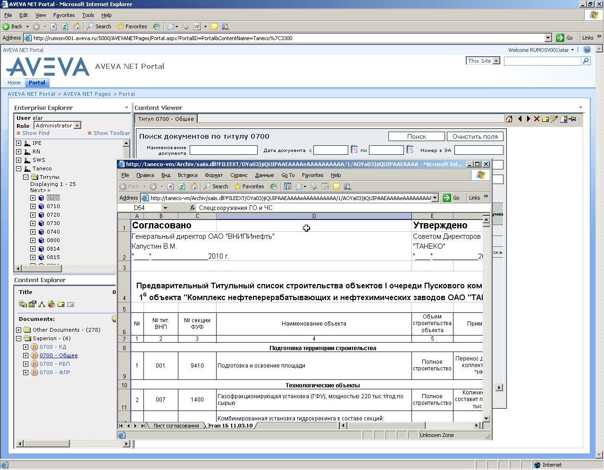Image resolution: width=604 pixels, height=470 pixels.
Task: Select tree item 0740
Action: 53,232
